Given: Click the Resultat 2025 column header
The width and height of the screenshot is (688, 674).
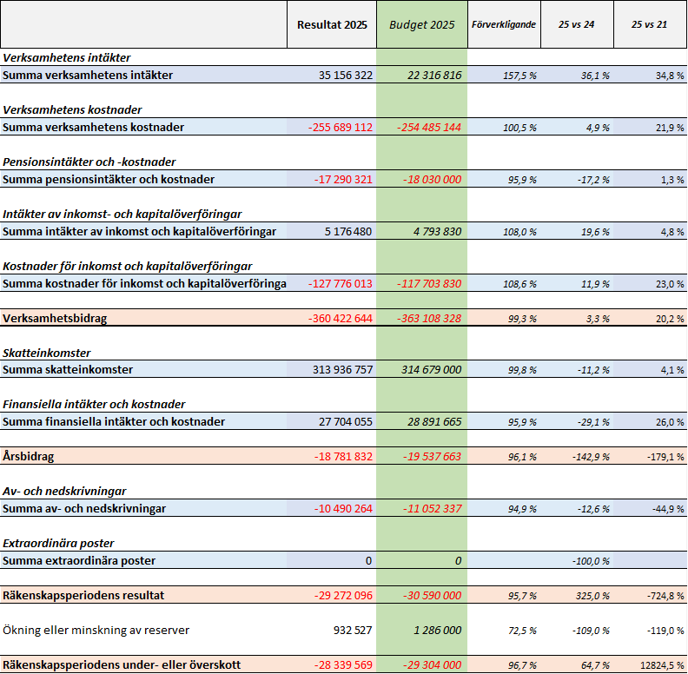Looking at the screenshot, I should [332, 24].
